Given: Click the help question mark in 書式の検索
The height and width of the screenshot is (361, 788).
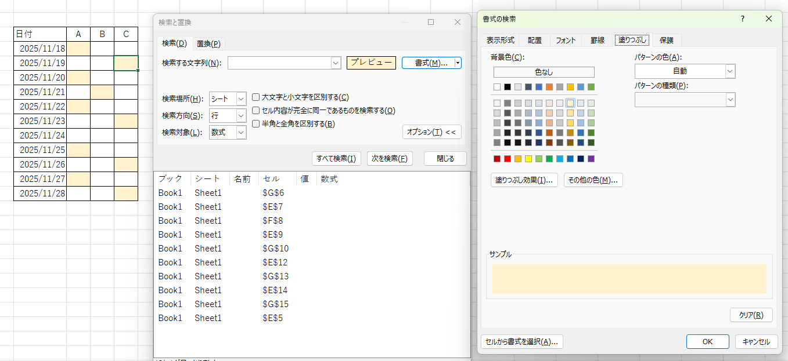Looking at the screenshot, I should tap(742, 19).
